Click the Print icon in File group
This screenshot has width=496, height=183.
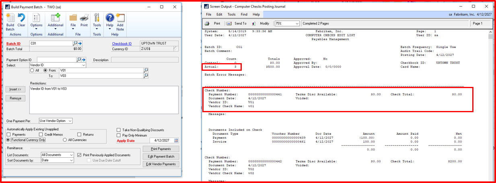[x=84, y=18]
